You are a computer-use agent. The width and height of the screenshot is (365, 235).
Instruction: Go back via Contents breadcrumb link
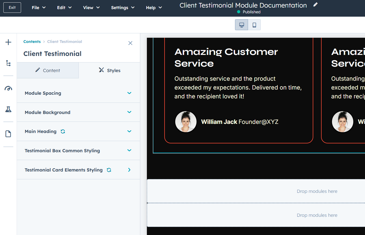(32, 42)
